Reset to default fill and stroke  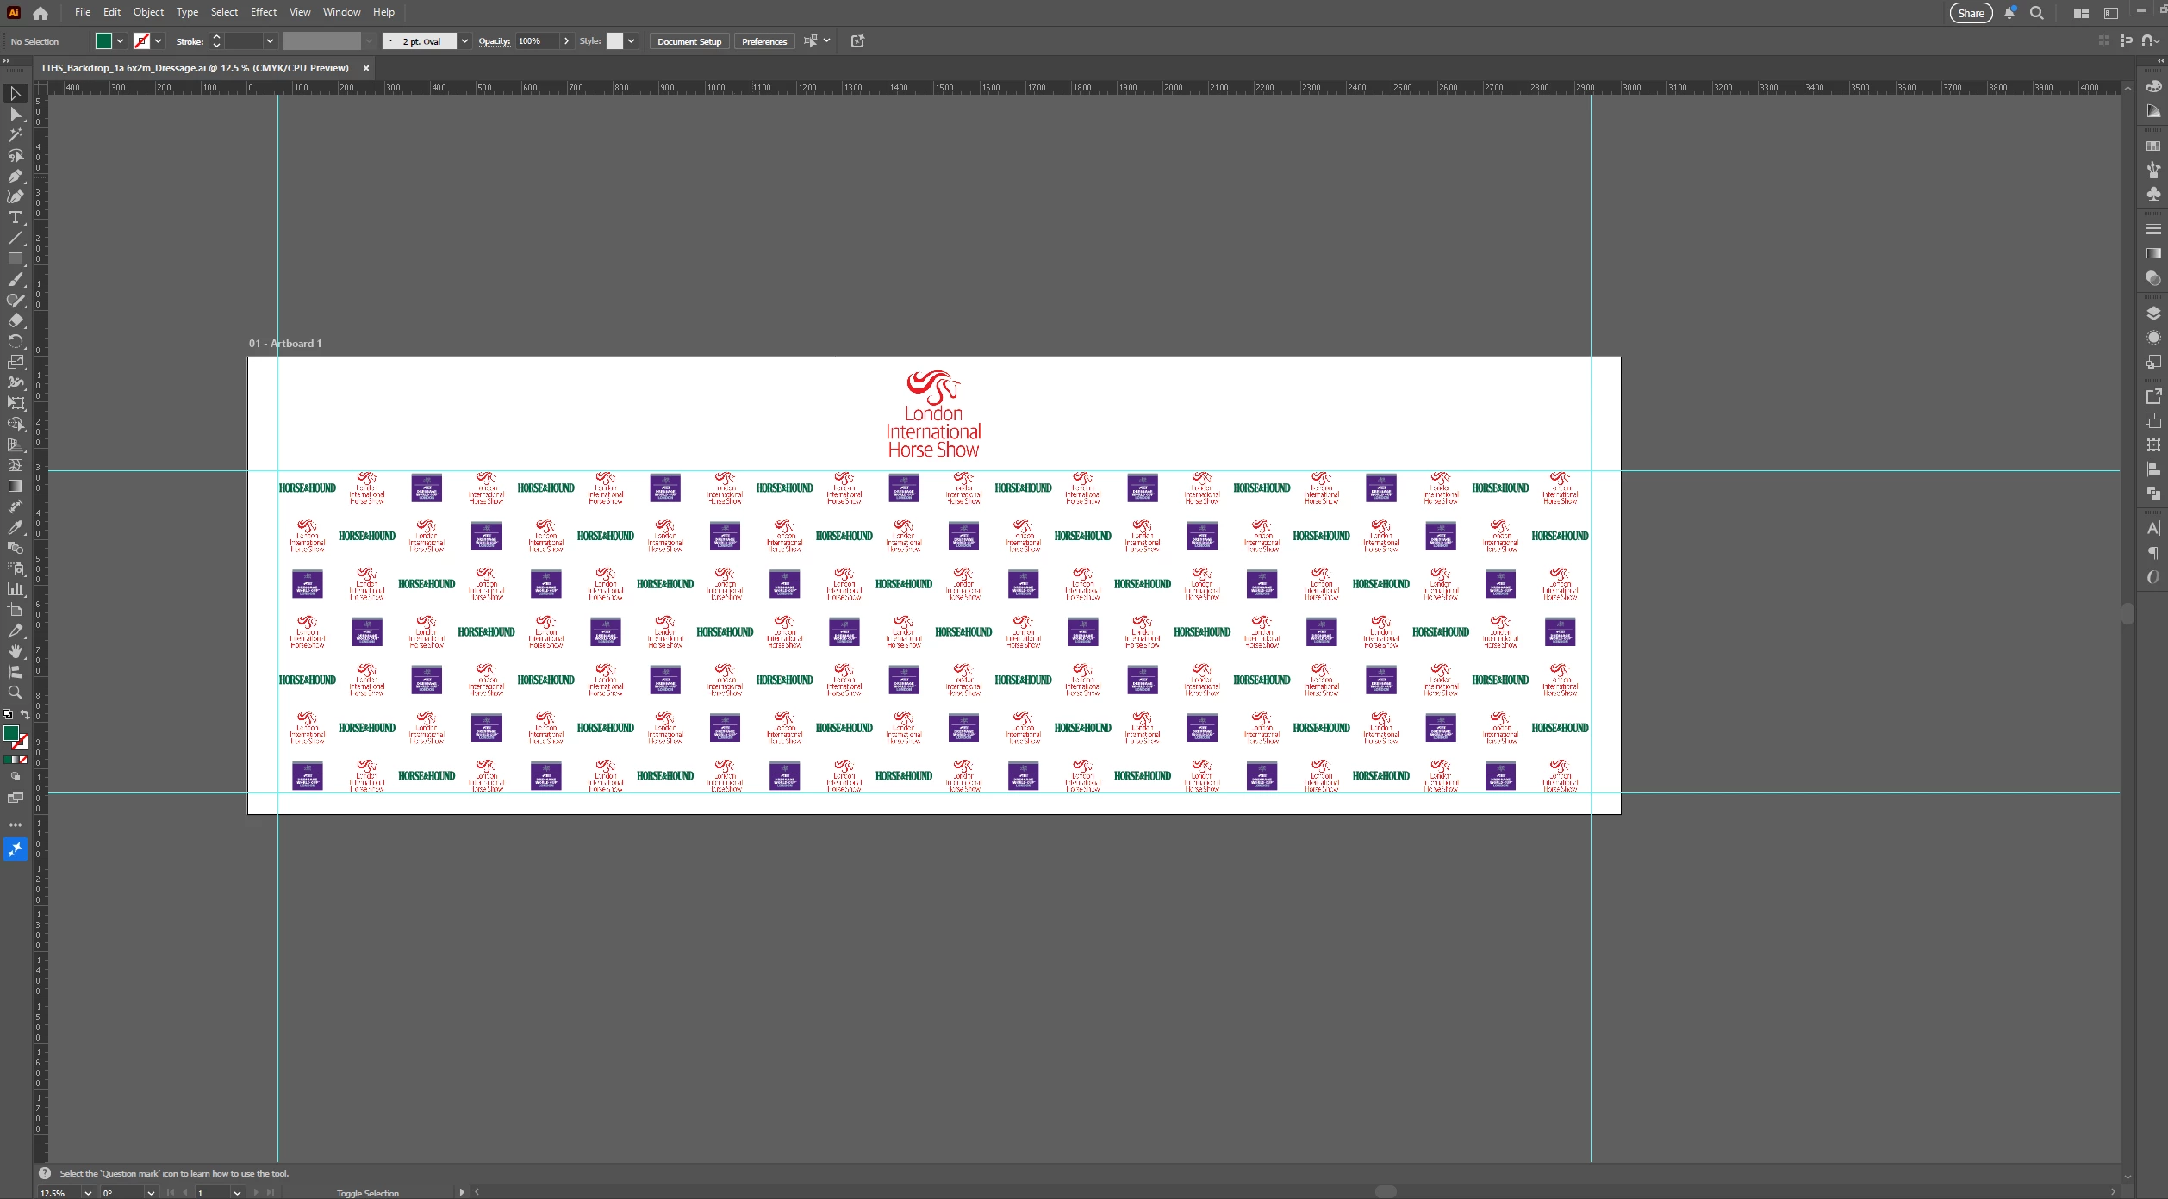(x=8, y=714)
